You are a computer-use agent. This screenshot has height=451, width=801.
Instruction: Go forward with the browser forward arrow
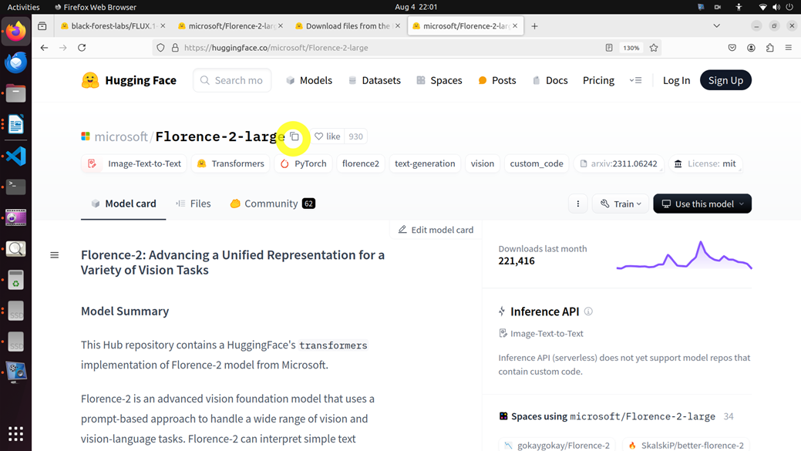(x=63, y=48)
